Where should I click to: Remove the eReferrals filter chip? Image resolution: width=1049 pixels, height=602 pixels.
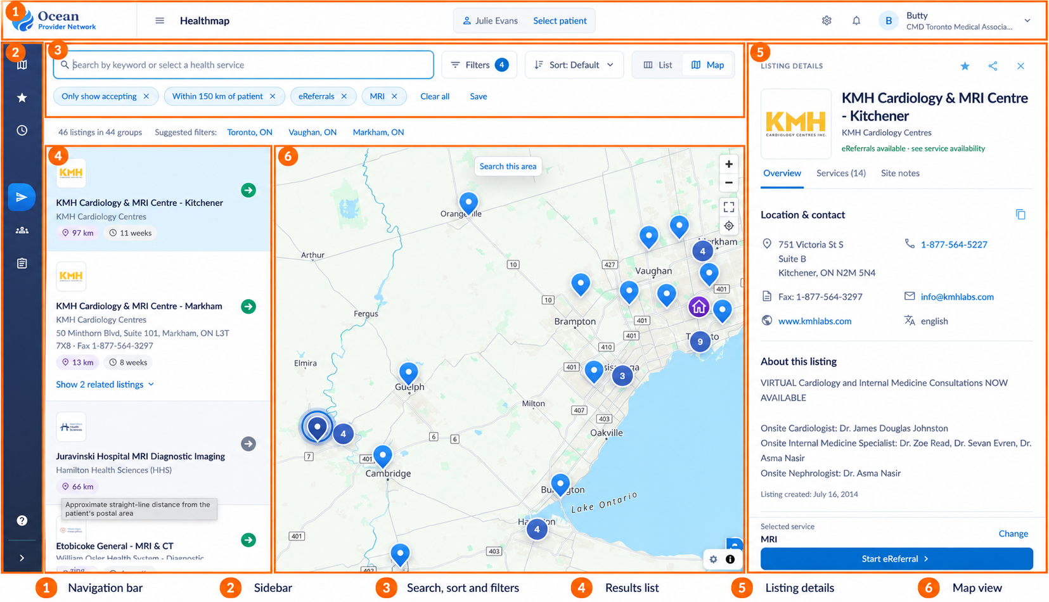[344, 96]
